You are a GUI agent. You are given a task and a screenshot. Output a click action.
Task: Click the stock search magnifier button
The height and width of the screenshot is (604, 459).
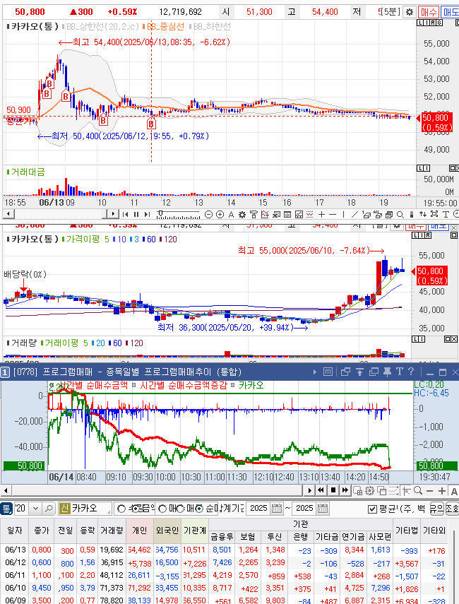(x=49, y=509)
